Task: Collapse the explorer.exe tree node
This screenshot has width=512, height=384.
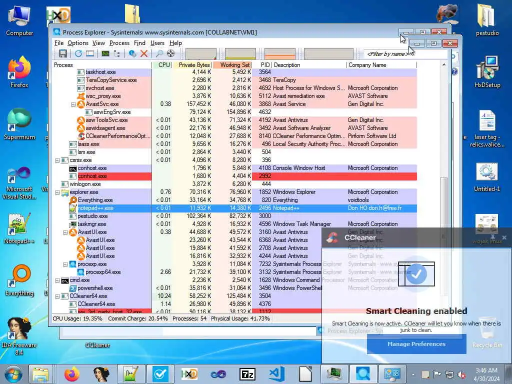Action: point(57,192)
